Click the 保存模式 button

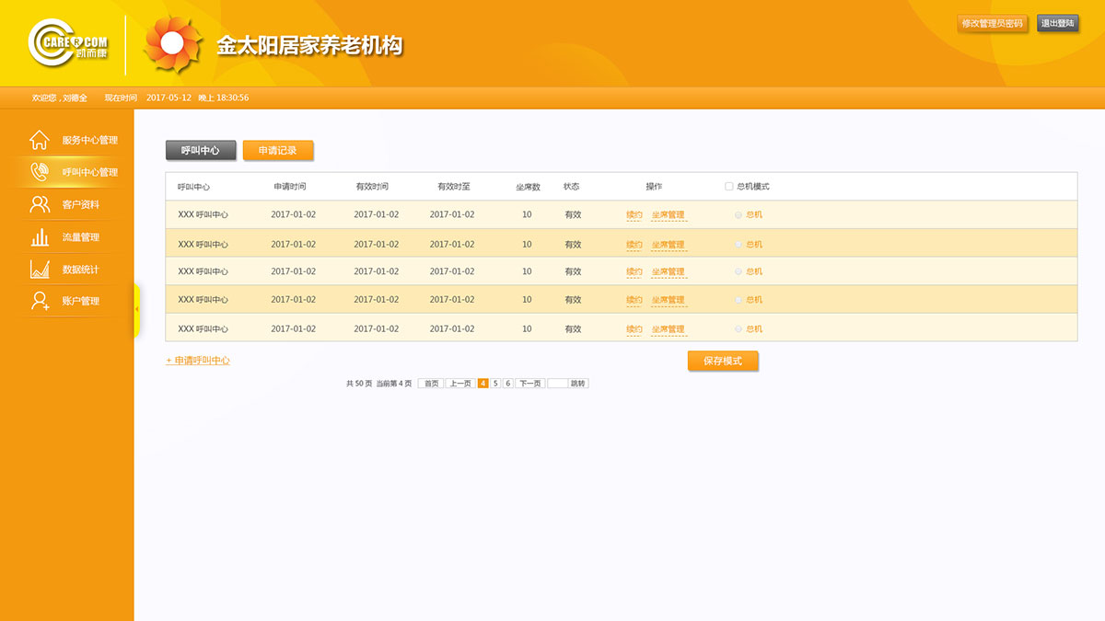[723, 361]
